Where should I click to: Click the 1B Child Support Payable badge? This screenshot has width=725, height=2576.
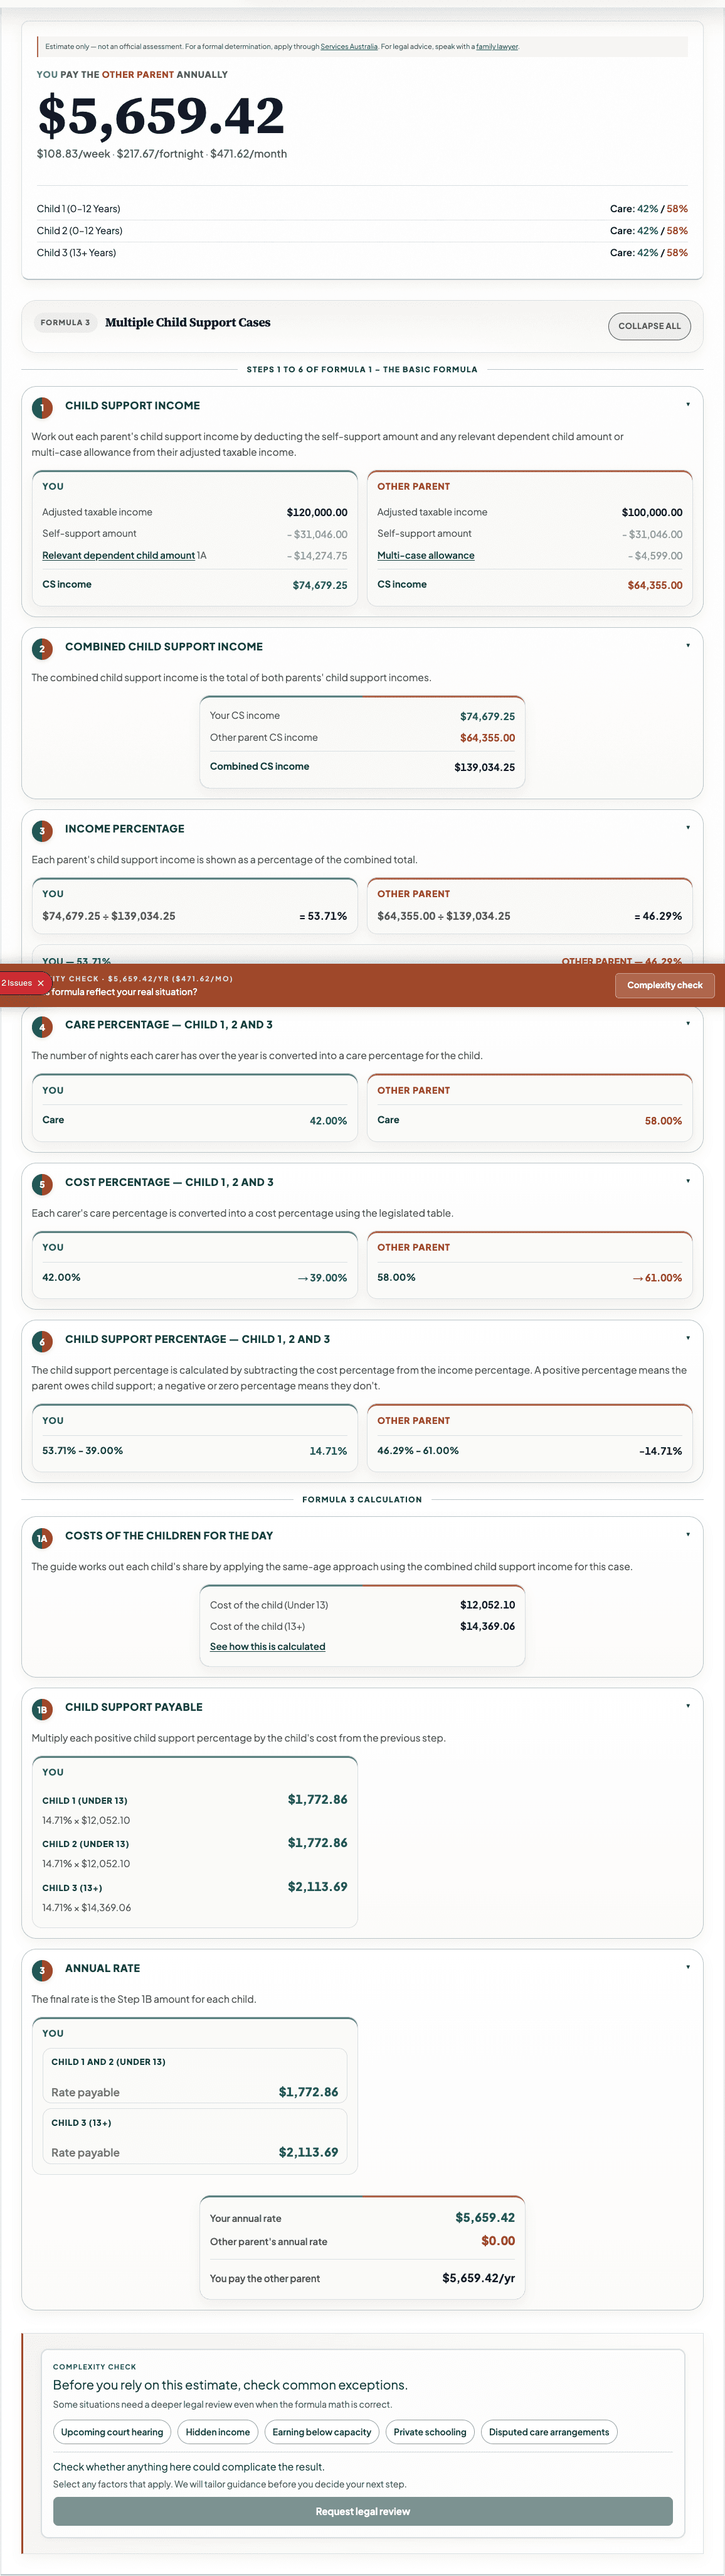point(42,1709)
